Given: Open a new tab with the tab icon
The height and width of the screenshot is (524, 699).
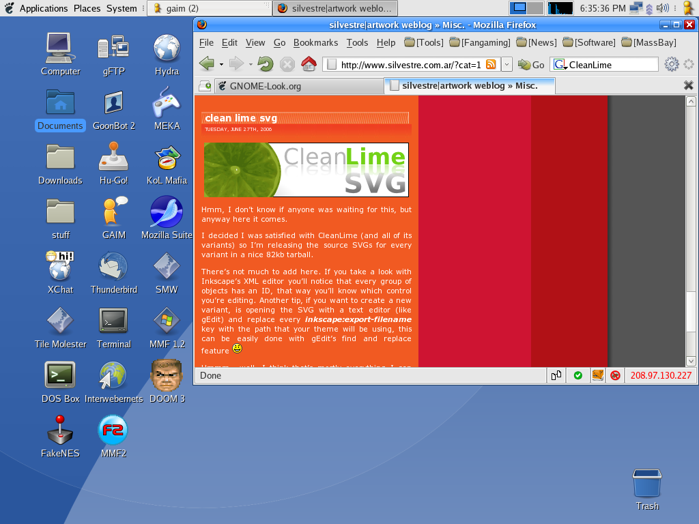Looking at the screenshot, I should (205, 86).
